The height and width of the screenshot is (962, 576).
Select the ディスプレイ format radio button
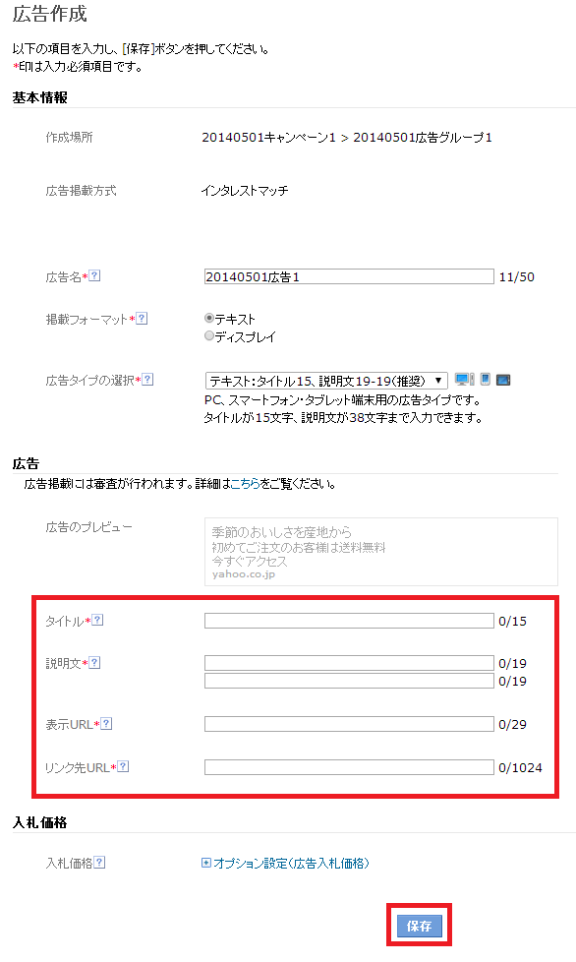[x=209, y=336]
